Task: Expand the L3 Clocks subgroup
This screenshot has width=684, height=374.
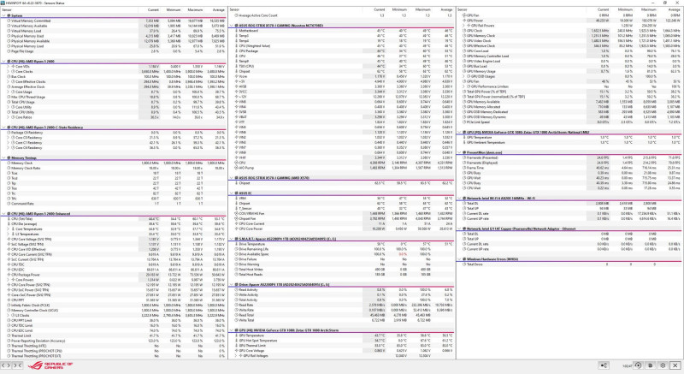Action: point(9,315)
